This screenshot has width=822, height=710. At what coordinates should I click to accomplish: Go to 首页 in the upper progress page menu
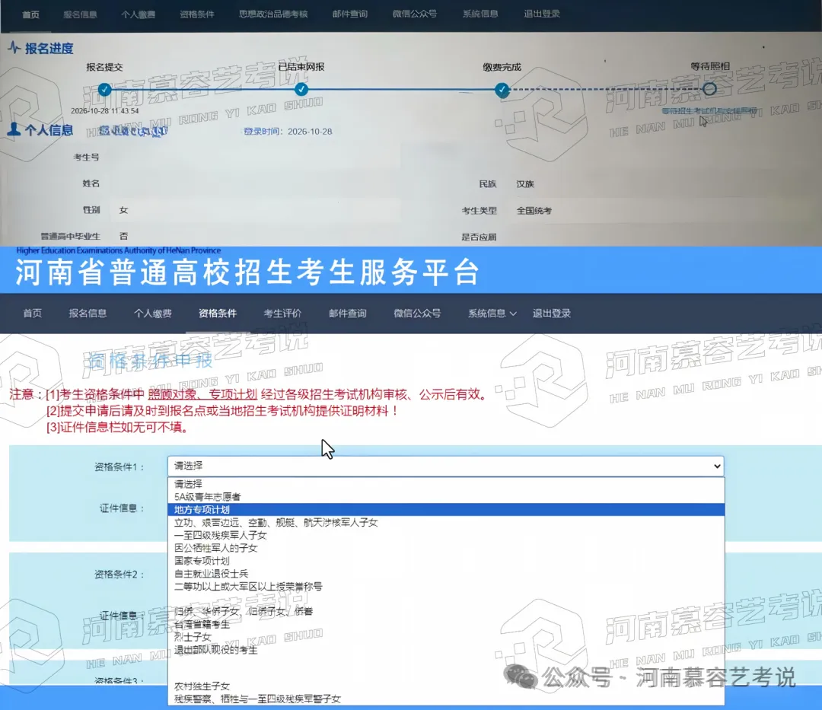(x=31, y=14)
